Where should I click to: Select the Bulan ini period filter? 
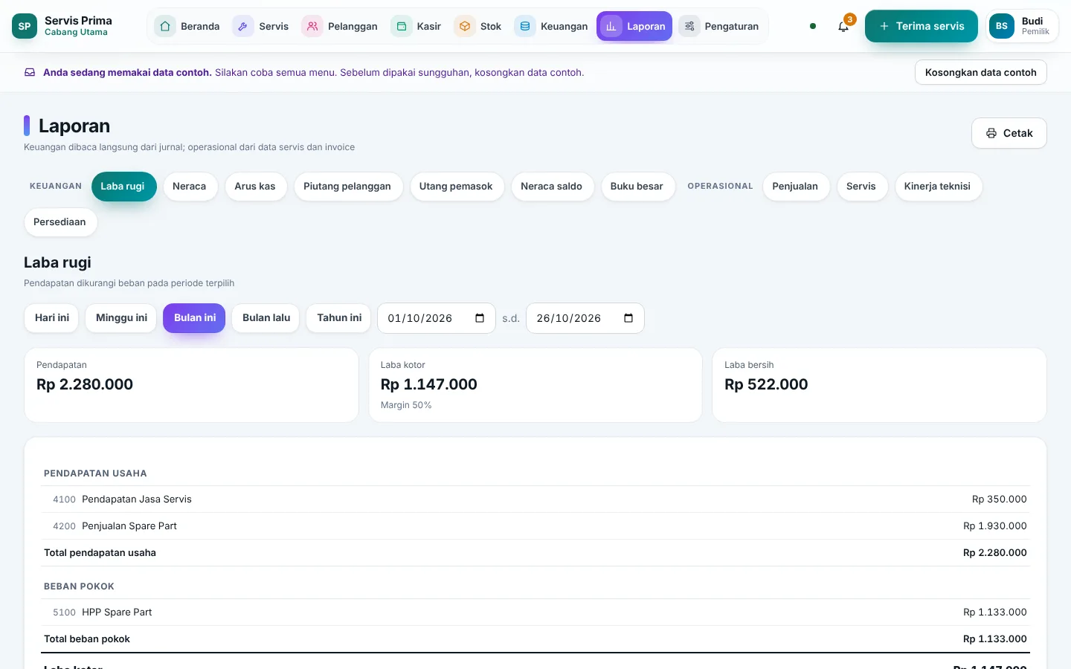tap(195, 318)
